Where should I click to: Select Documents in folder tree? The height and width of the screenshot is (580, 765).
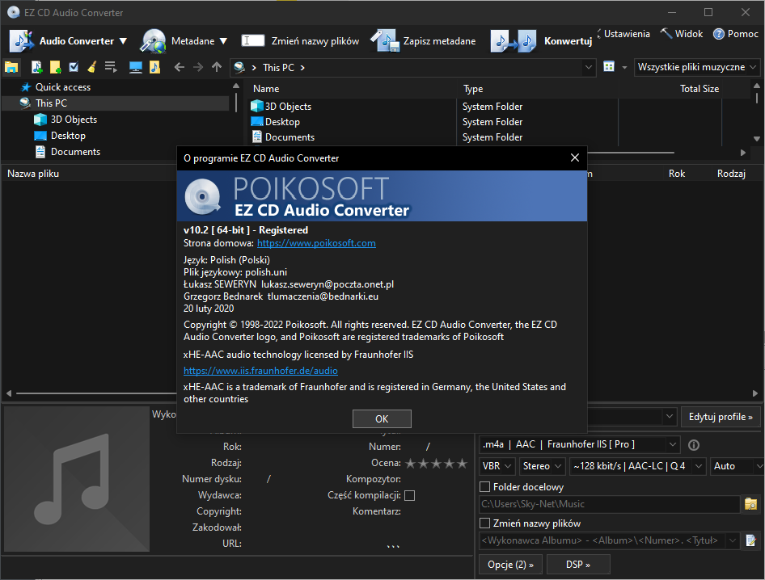(76, 152)
